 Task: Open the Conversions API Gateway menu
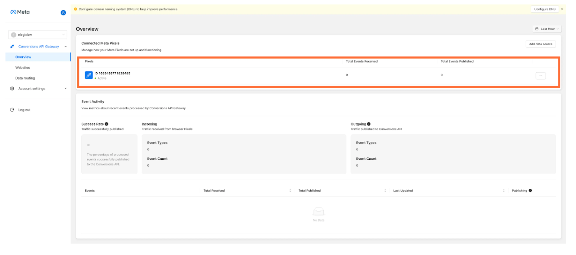pos(39,46)
